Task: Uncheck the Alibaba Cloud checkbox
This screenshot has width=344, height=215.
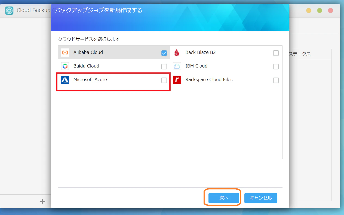Action: click(164, 53)
